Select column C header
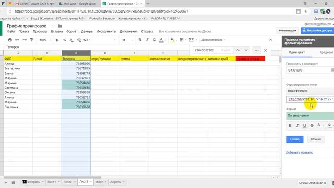The height and width of the screenshot is (188, 334). [76, 53]
